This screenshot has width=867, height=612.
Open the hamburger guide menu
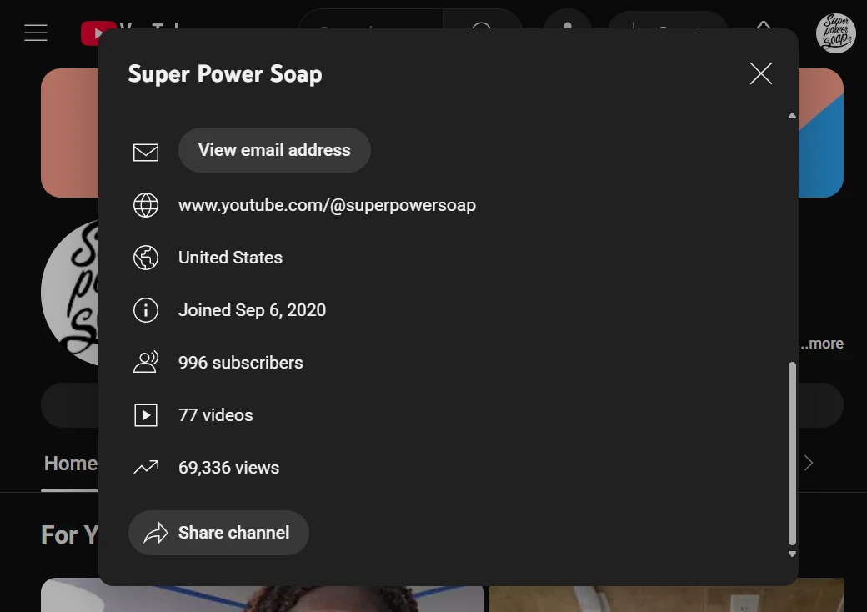pos(36,33)
